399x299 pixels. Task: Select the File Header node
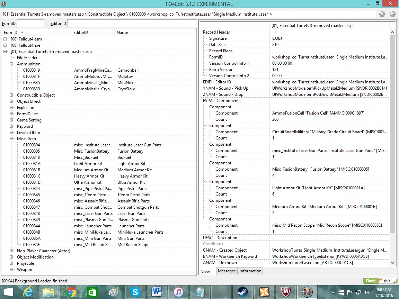27,58
